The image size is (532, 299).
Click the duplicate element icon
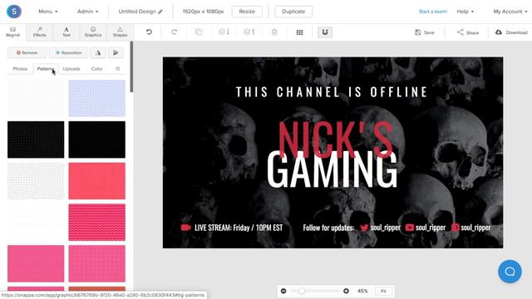click(199, 32)
